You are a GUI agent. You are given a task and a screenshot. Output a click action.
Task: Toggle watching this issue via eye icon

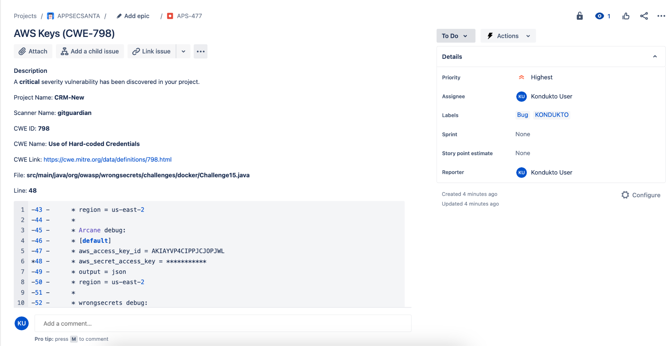pyautogui.click(x=600, y=16)
